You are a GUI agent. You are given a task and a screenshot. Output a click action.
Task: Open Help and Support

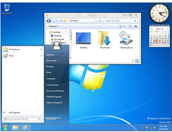click(54, 103)
